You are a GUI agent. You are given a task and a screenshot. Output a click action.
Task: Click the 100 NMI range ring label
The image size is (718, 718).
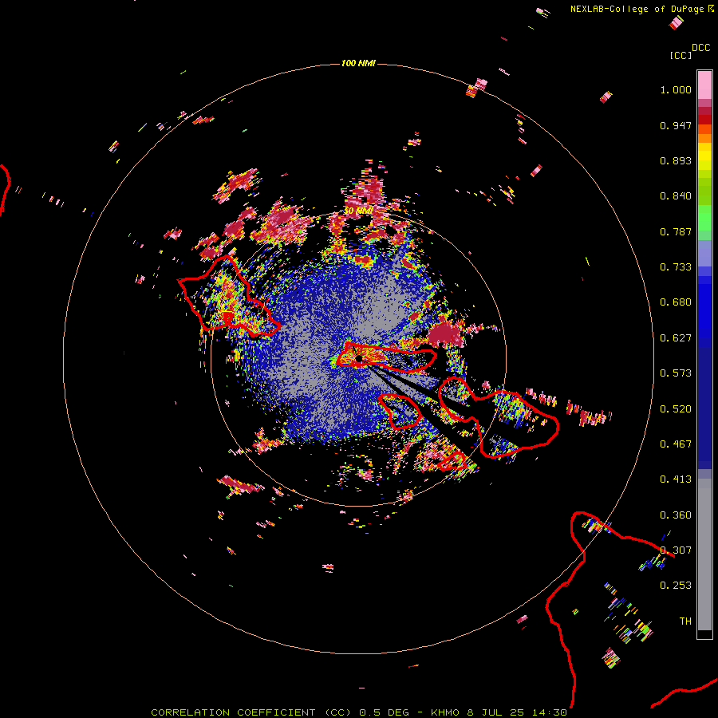[x=358, y=63]
